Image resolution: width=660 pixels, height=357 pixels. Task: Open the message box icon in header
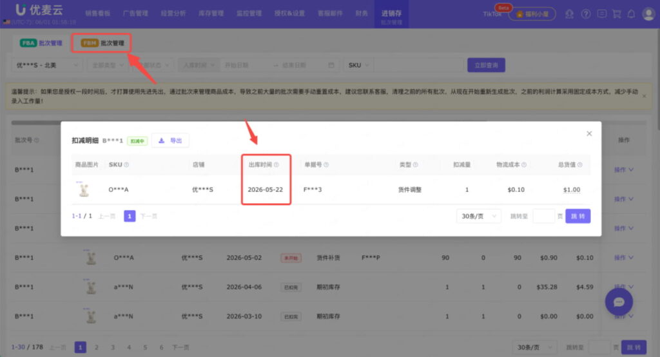pyautogui.click(x=602, y=14)
